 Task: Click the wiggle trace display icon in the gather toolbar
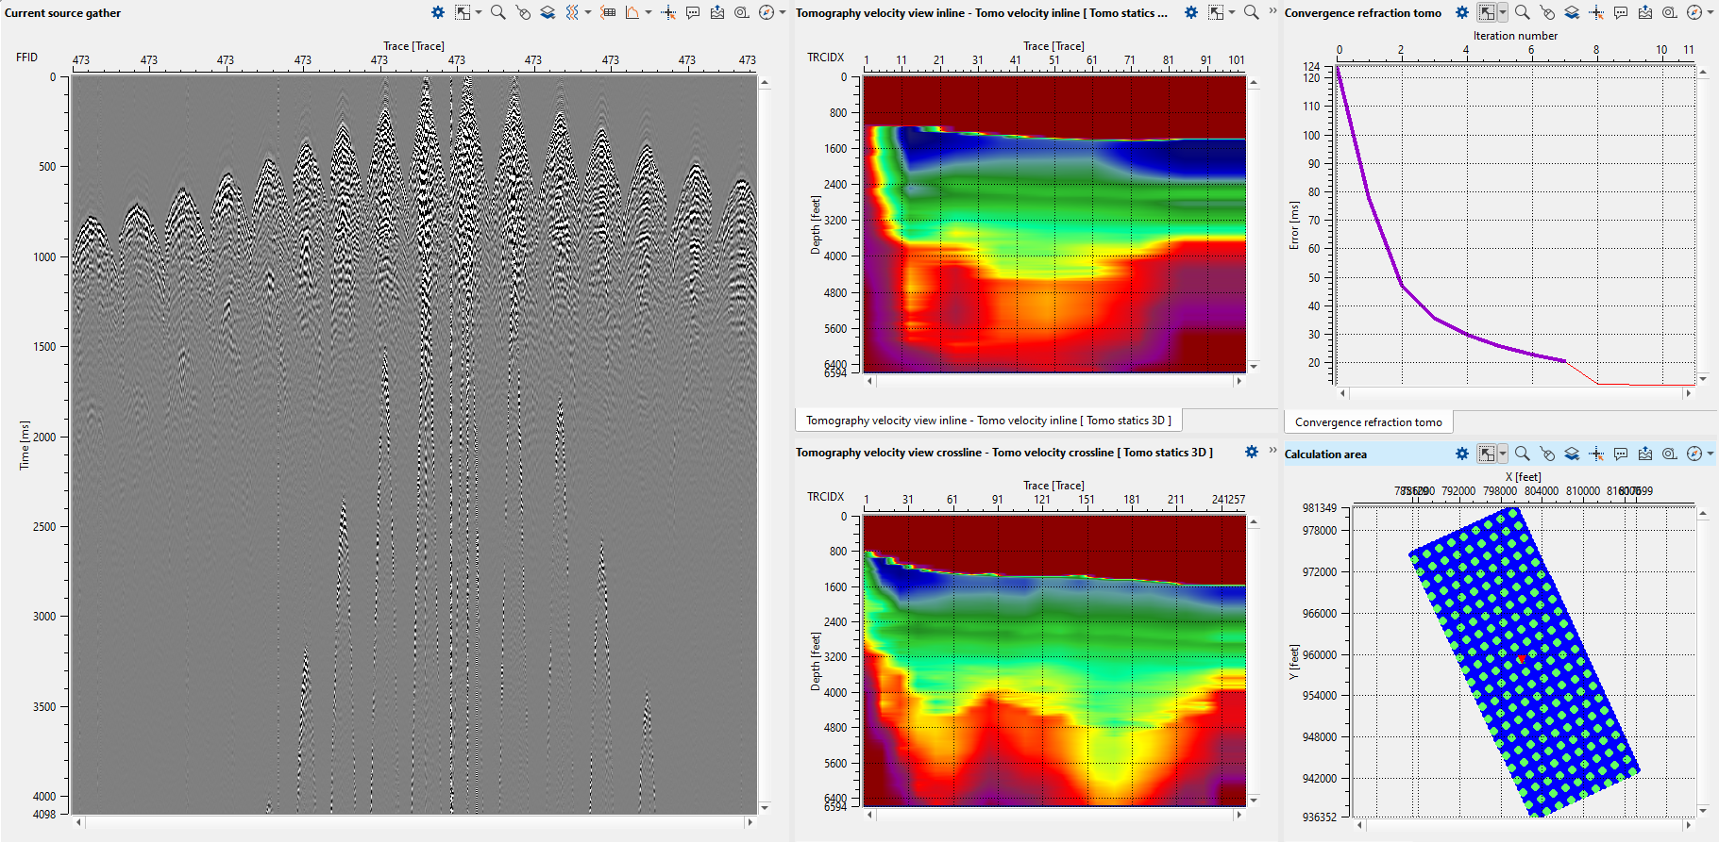[x=572, y=12]
